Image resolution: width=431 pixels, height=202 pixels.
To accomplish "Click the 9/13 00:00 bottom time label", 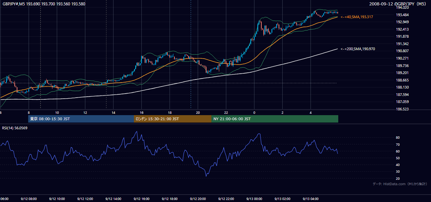I will pyautogui.click(x=254, y=199).
